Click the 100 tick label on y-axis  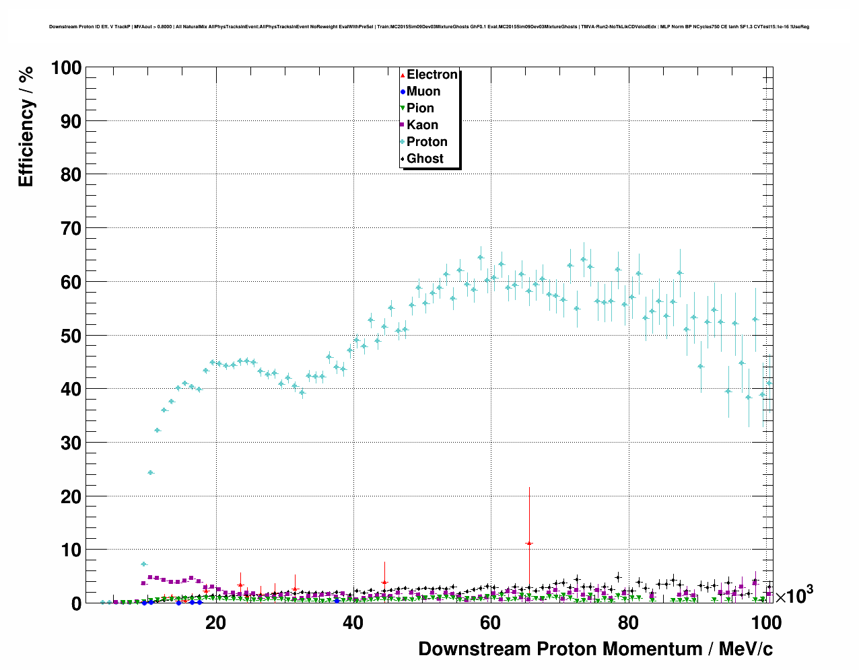pos(65,68)
